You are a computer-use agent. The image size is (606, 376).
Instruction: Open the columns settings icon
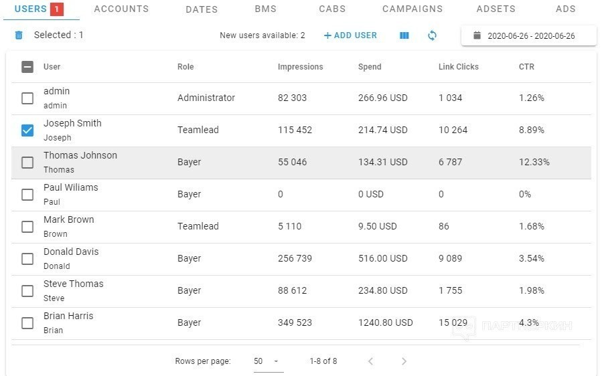tap(404, 35)
